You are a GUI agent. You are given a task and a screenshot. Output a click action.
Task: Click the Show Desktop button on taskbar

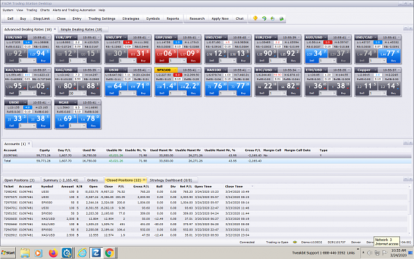410,252
